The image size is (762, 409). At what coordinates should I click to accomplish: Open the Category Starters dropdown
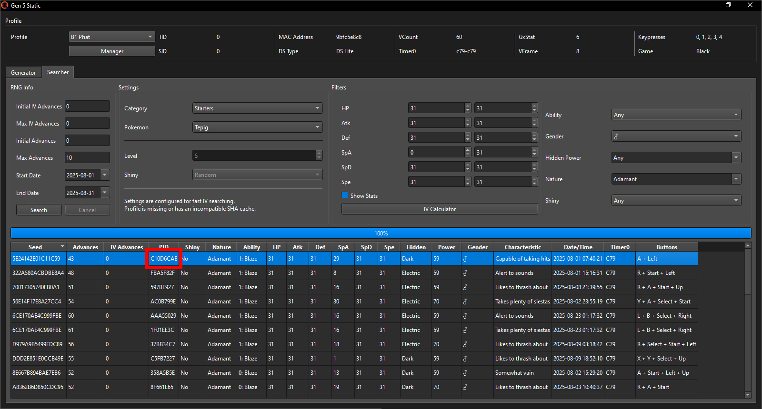[x=257, y=108]
